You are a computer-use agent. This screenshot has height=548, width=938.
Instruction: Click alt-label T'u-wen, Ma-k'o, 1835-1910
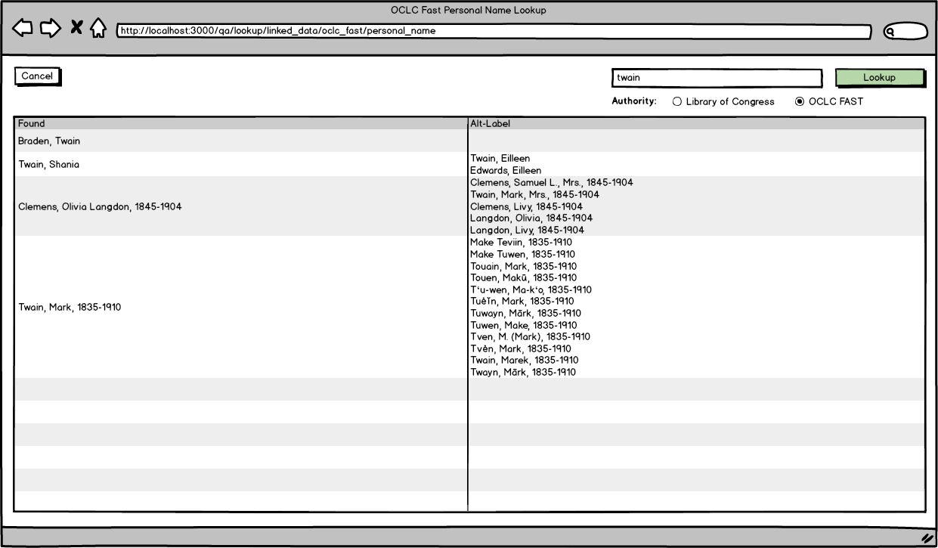[531, 290]
